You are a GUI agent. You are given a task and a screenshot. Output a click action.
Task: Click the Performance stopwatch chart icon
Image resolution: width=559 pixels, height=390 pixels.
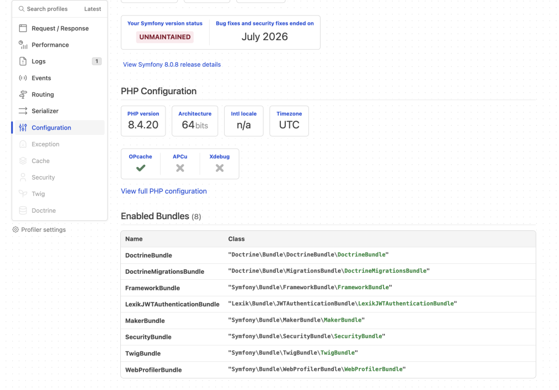click(x=23, y=45)
